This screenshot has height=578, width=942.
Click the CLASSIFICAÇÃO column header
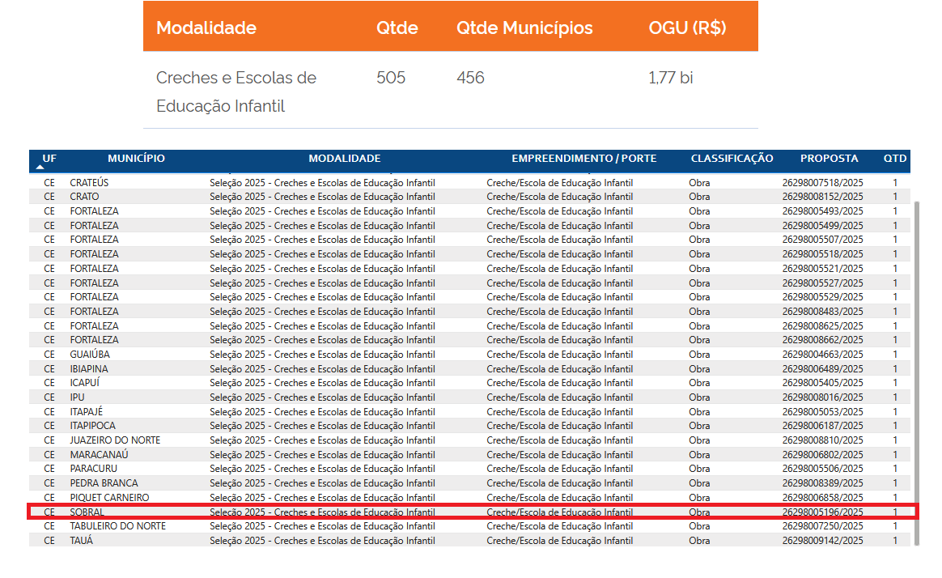(732, 159)
